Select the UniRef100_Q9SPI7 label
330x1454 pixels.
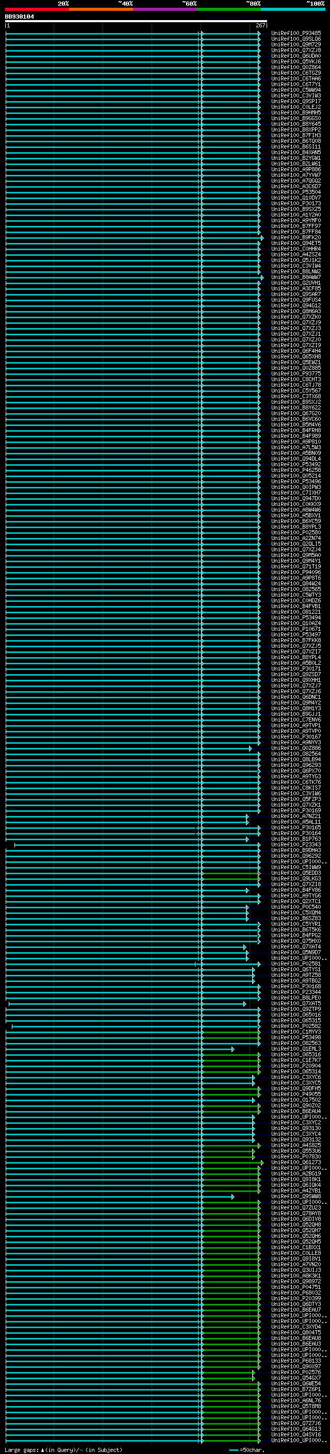(296, 102)
